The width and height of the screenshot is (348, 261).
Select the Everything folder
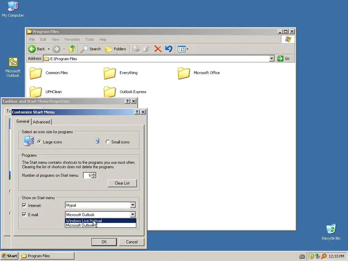pyautogui.click(x=121, y=73)
